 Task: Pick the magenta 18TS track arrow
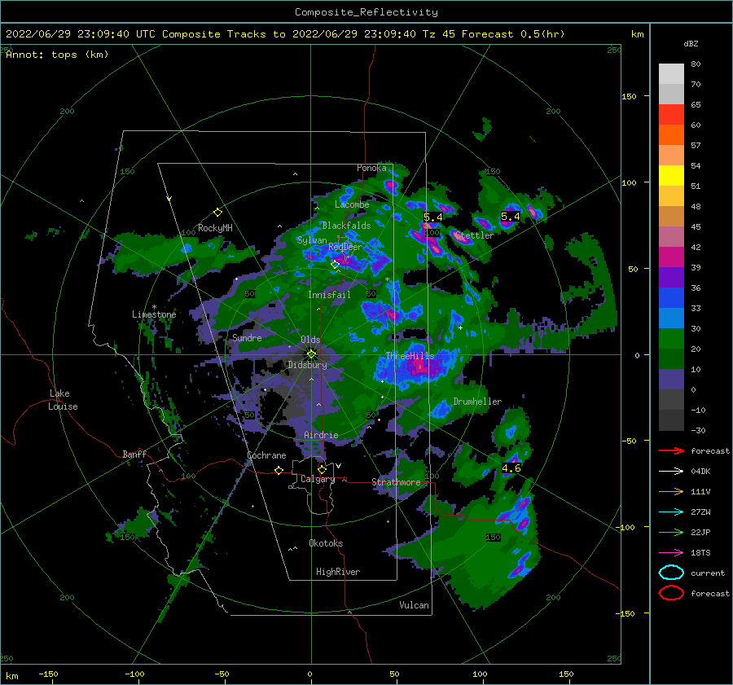click(x=671, y=552)
